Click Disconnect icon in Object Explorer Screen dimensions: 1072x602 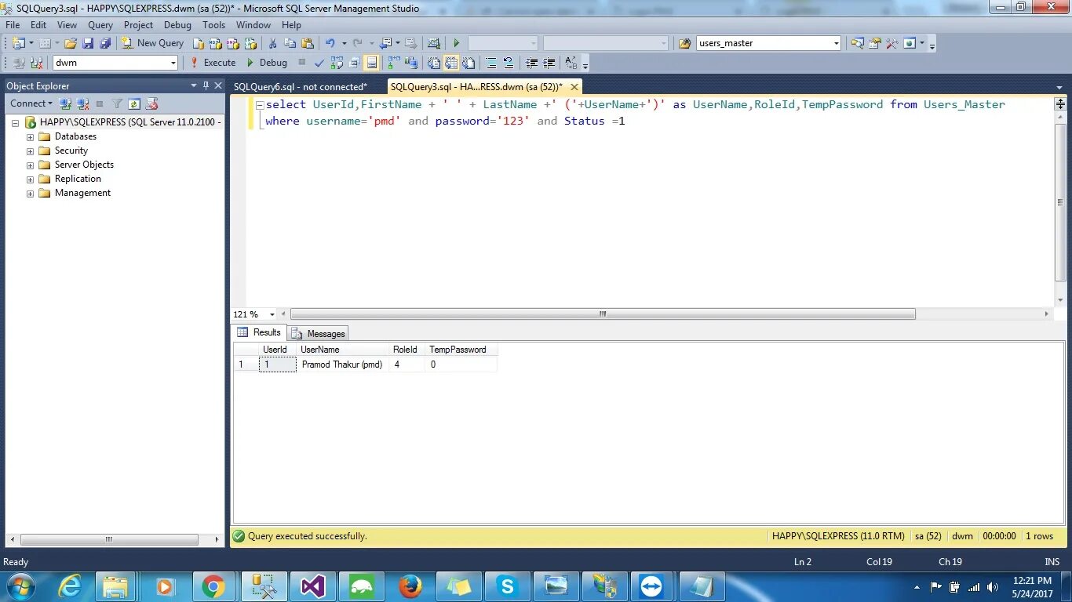point(82,103)
